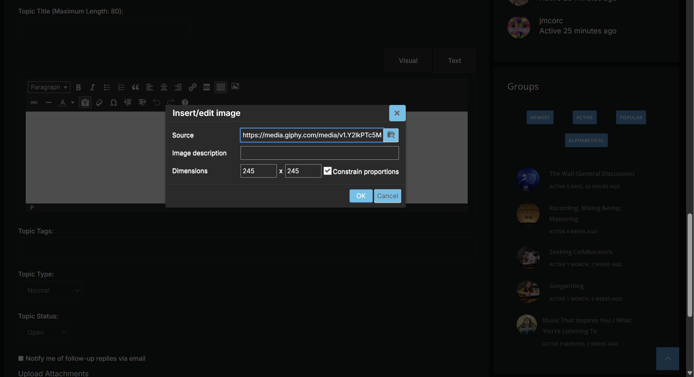Enable notify me of follow-up replies

21,358
